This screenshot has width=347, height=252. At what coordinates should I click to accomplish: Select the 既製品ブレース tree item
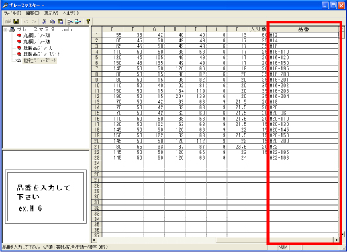[38, 48]
